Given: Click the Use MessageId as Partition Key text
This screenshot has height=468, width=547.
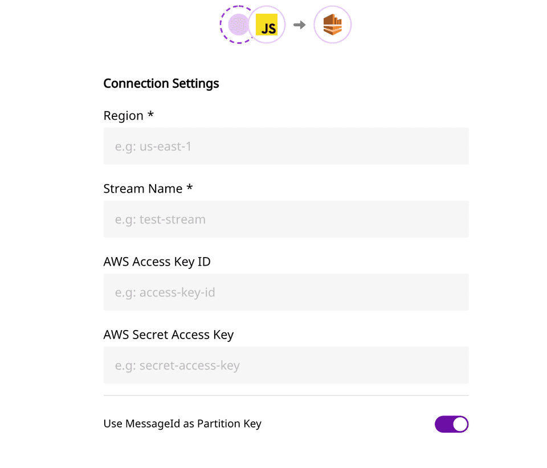Looking at the screenshot, I should point(182,424).
